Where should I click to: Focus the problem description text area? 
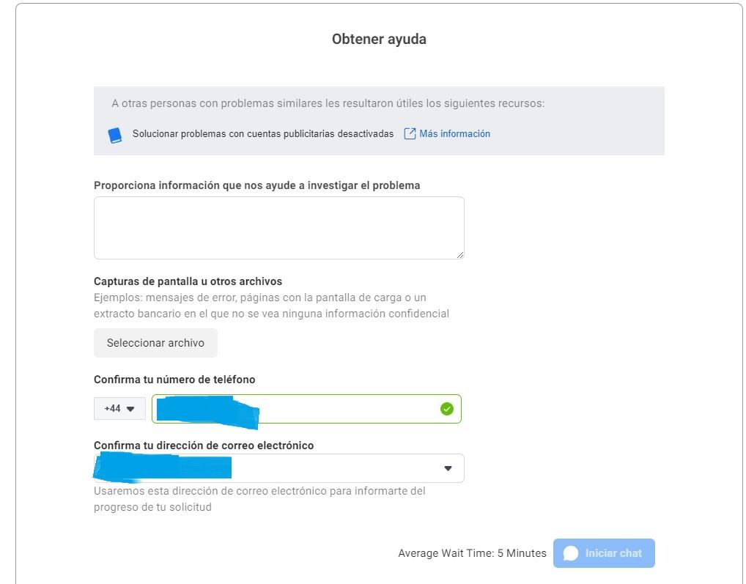click(x=278, y=228)
